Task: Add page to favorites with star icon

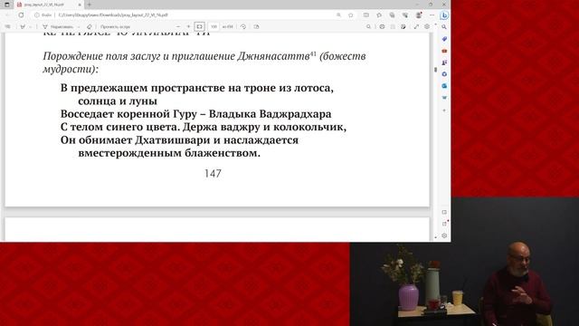Action: point(351,15)
